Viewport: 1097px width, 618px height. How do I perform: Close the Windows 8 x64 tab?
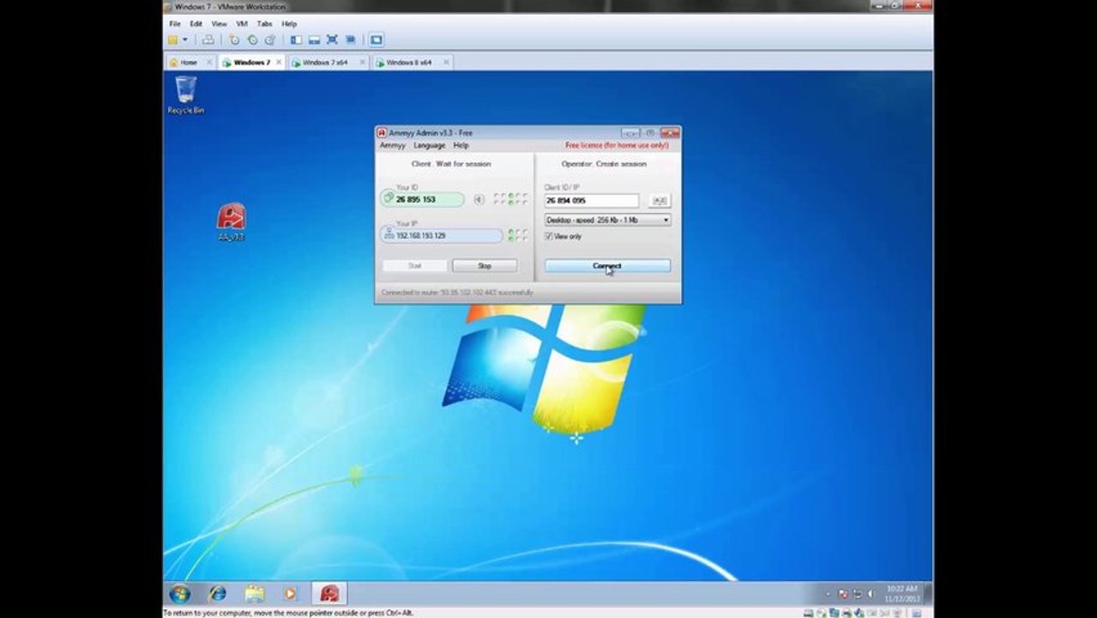tap(445, 63)
